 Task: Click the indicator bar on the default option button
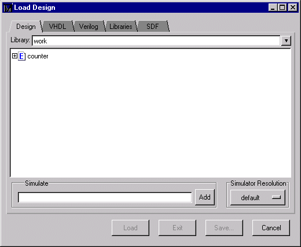coord(276,197)
